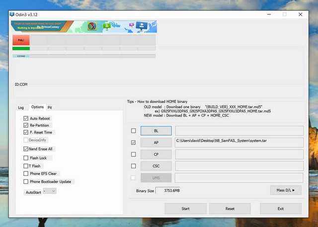
Task: Open the Pit tab
Action: tap(50, 107)
